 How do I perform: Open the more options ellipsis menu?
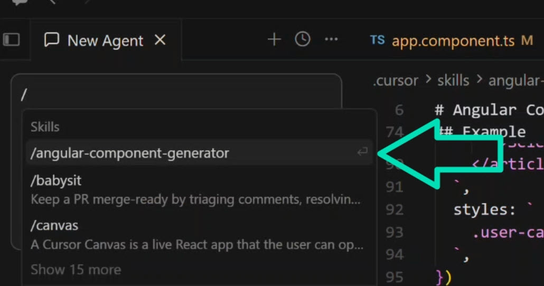[x=331, y=39]
